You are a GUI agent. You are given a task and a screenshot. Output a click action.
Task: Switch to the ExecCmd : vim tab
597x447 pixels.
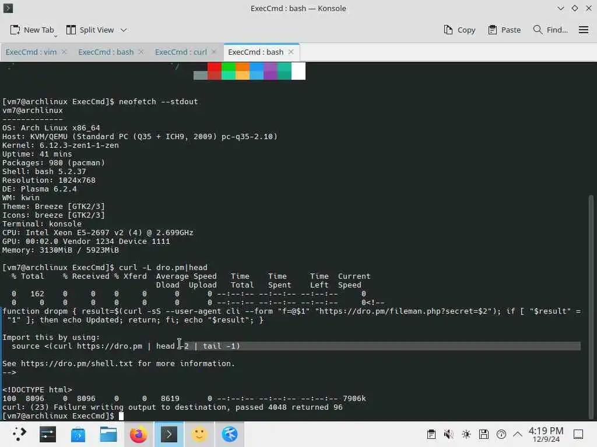coord(31,52)
